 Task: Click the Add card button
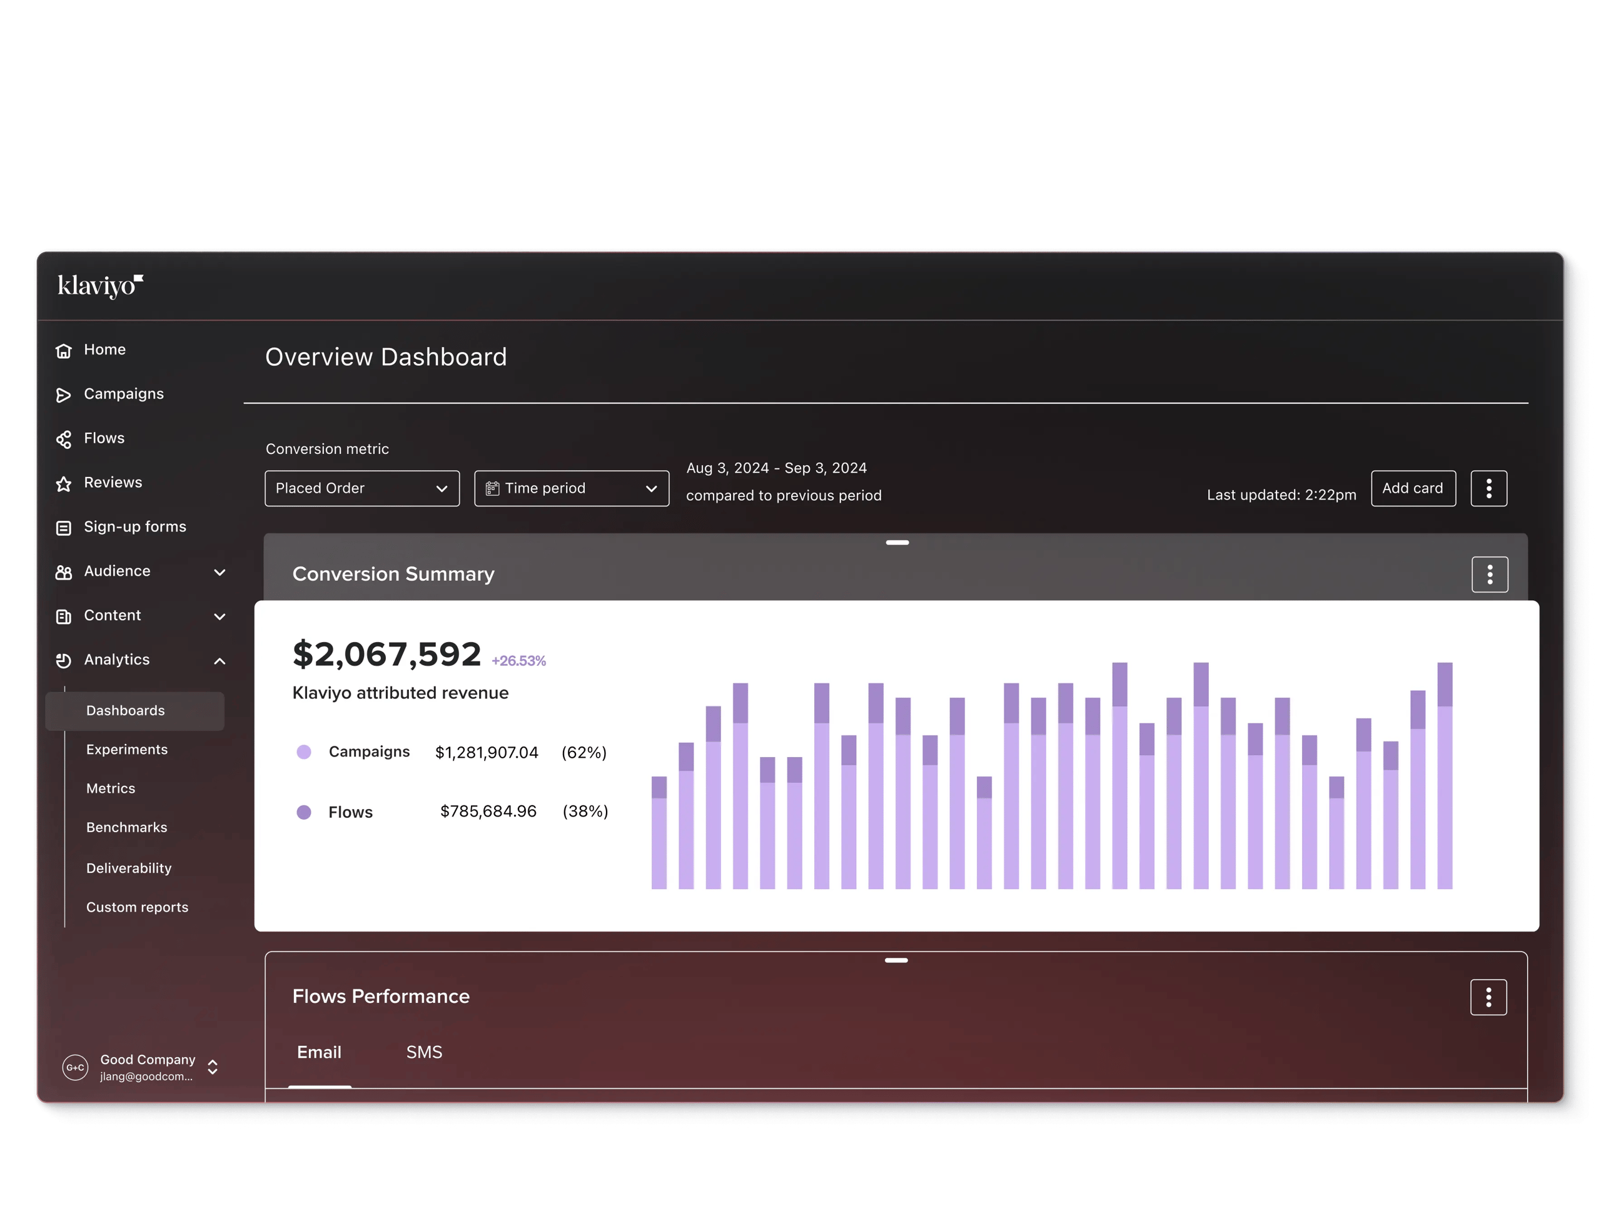(x=1413, y=488)
